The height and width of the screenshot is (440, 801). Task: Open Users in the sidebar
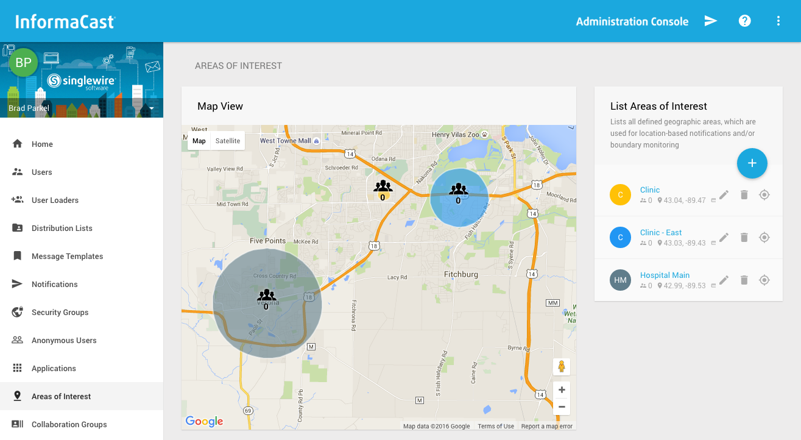click(x=82, y=172)
